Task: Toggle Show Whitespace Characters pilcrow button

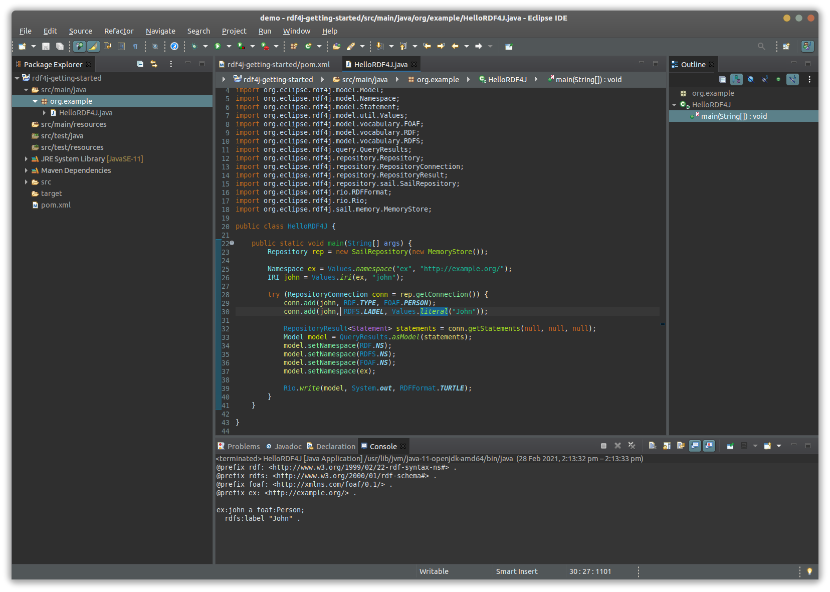Action: click(135, 47)
